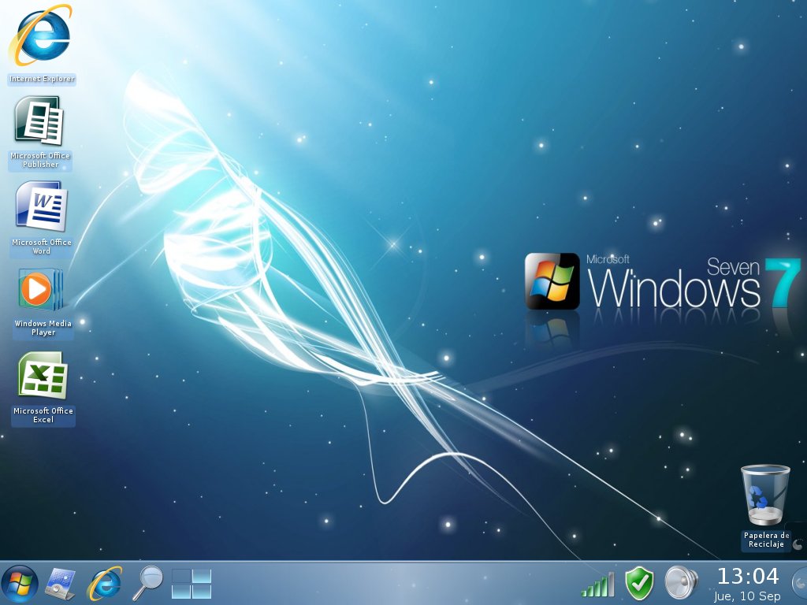Screen dimensions: 807x605
Task: Open the green security shield tray icon
Action: click(639, 584)
